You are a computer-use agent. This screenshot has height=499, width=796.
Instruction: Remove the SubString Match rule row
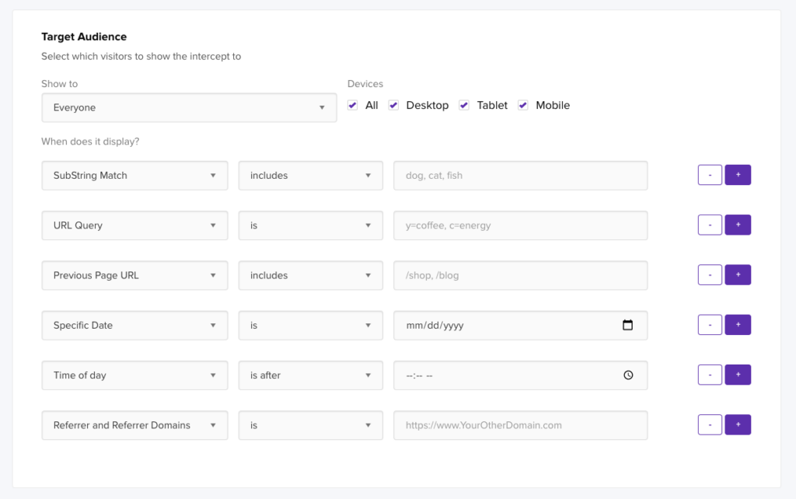710,176
